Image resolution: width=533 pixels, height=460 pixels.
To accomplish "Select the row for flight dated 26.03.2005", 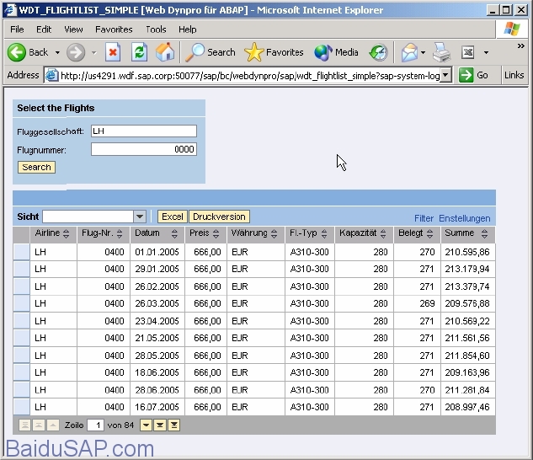I will [x=21, y=303].
